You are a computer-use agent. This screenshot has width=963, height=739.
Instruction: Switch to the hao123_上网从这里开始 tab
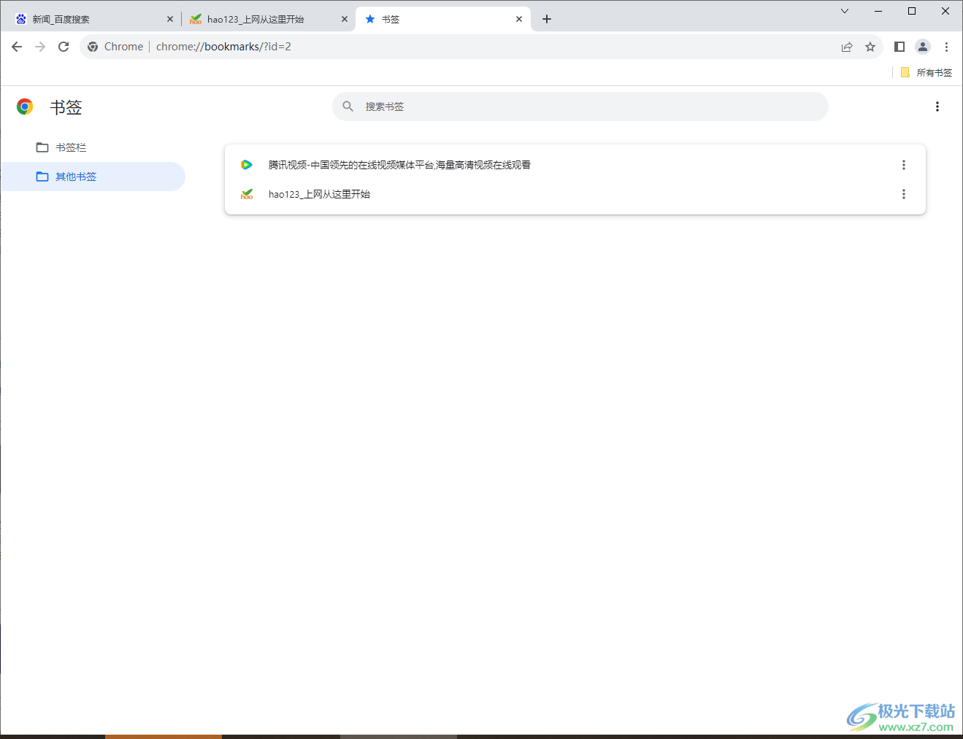[x=266, y=20]
